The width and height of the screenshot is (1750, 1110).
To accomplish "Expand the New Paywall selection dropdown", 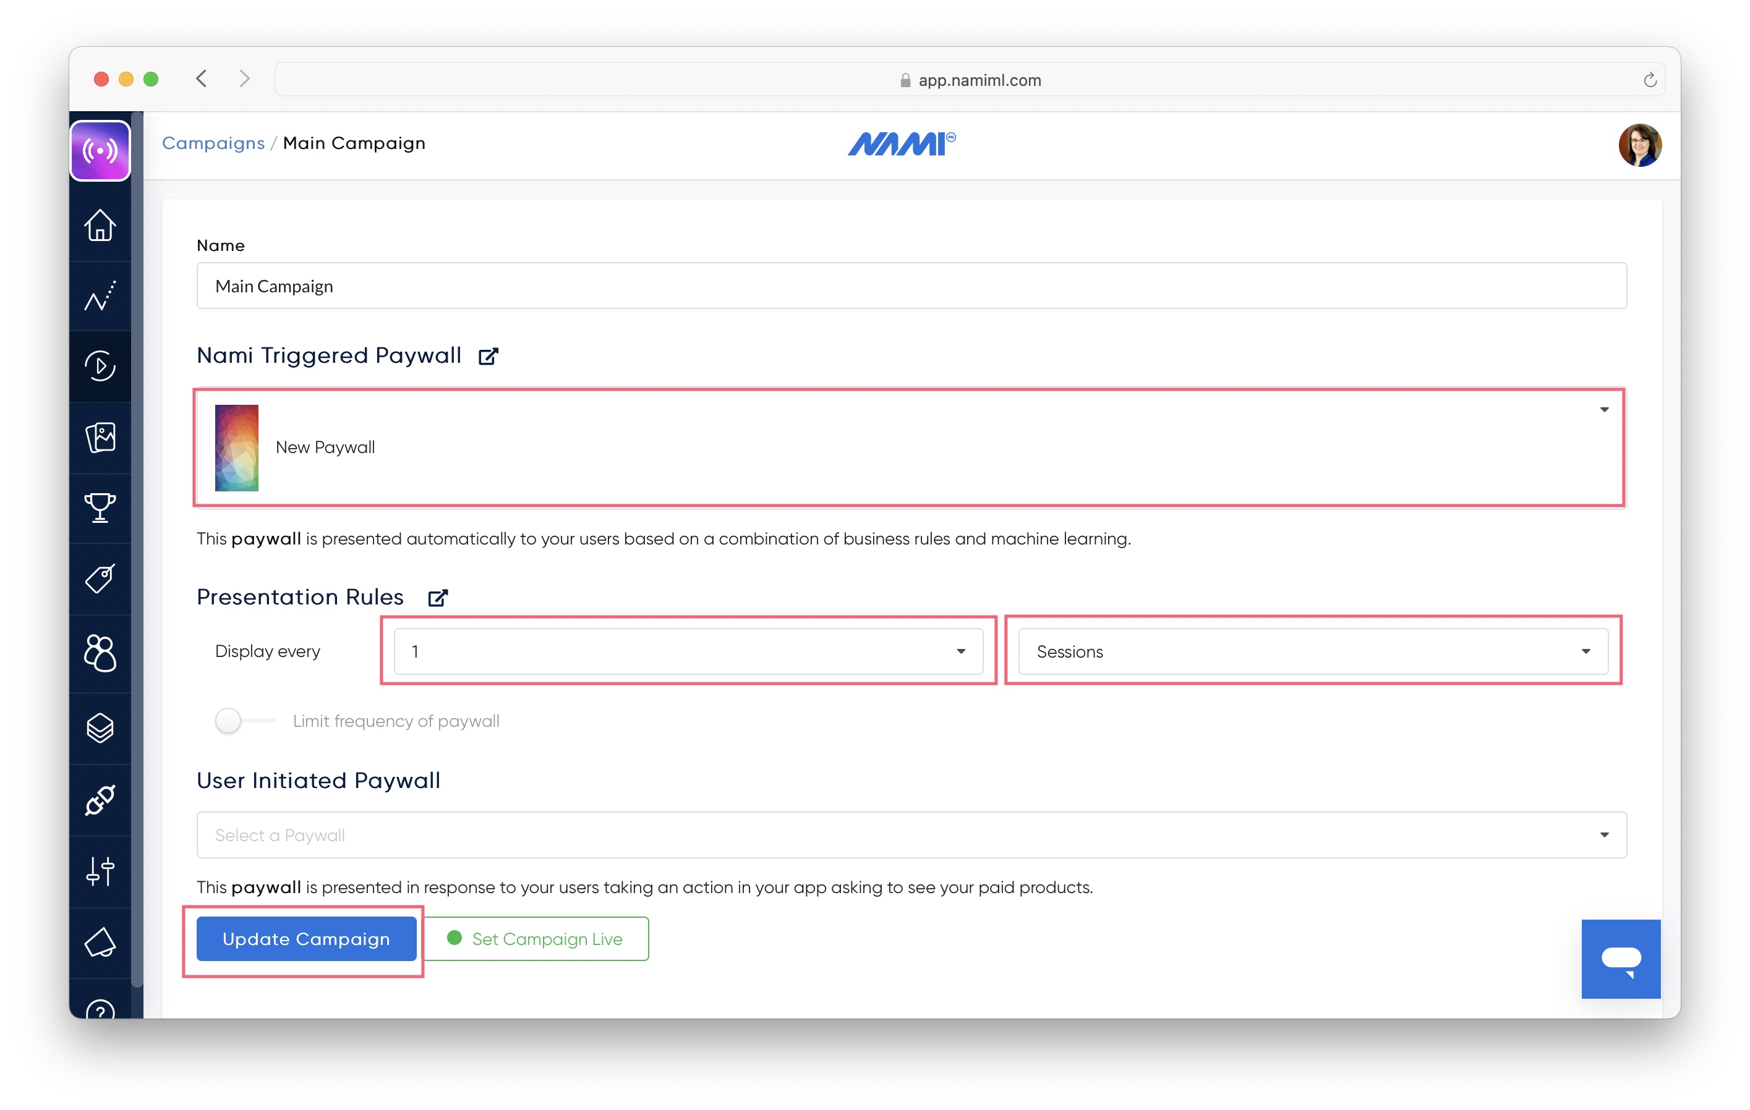I will (910, 447).
